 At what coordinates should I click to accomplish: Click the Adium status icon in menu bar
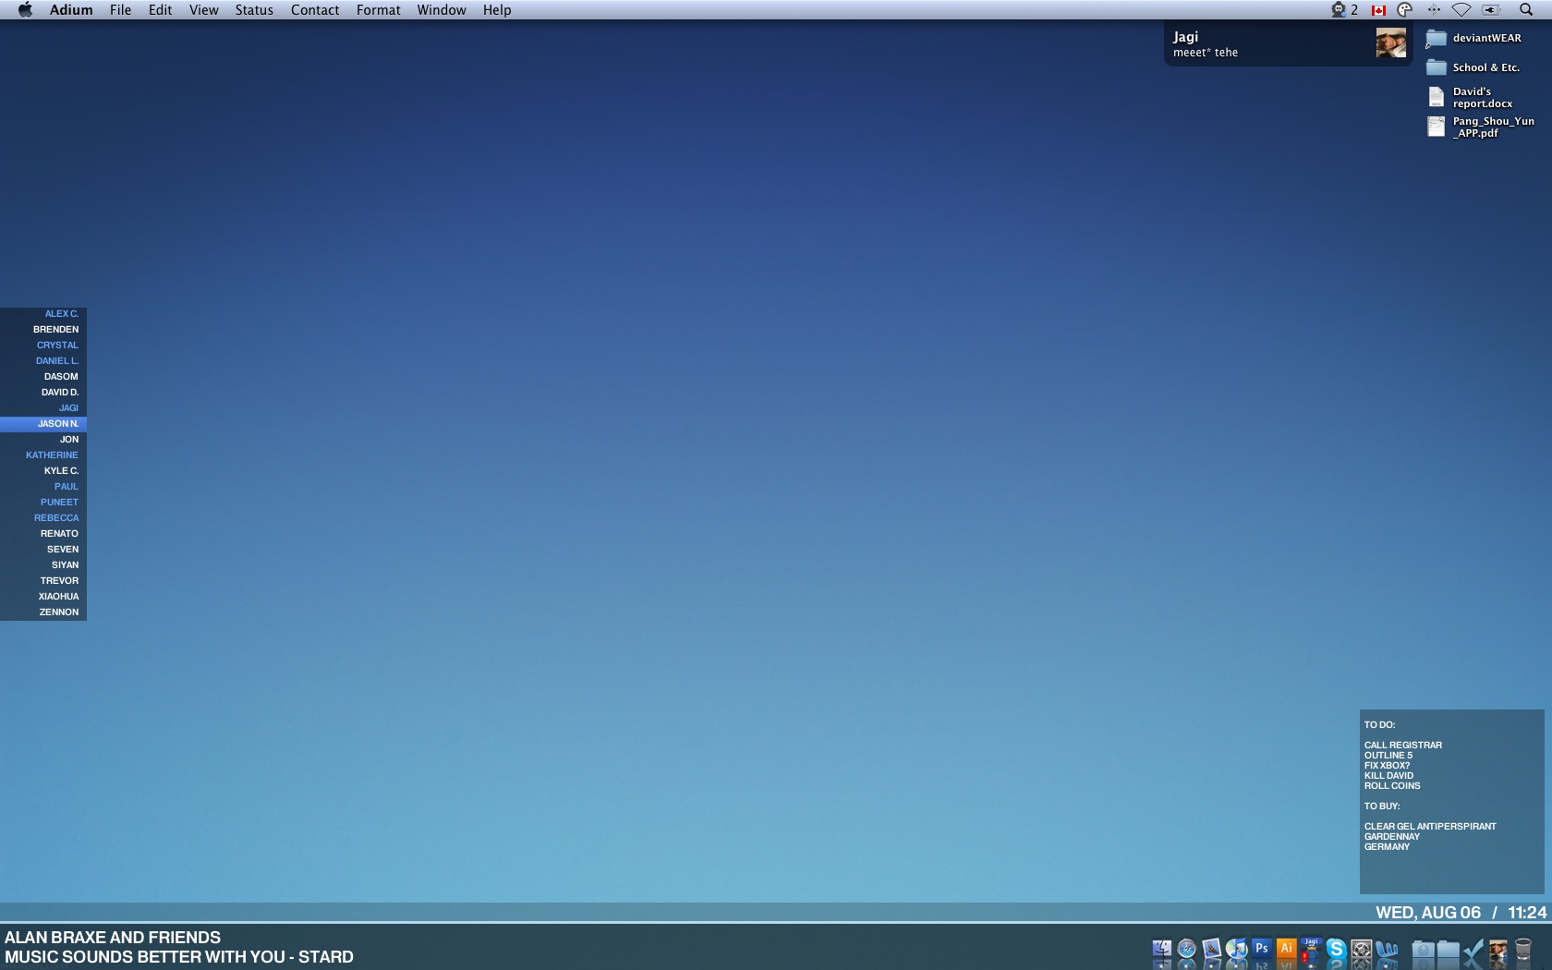pyautogui.click(x=1344, y=10)
